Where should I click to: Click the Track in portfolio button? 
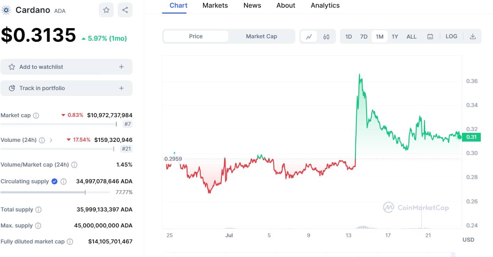66,88
